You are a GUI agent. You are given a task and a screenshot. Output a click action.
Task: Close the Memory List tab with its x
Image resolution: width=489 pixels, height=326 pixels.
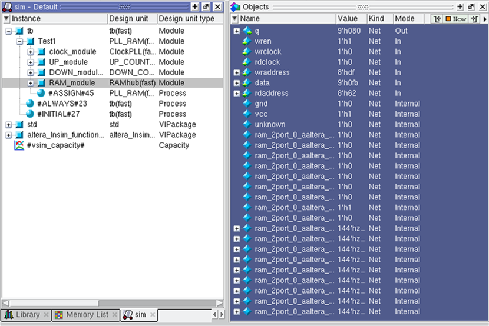(x=115, y=315)
